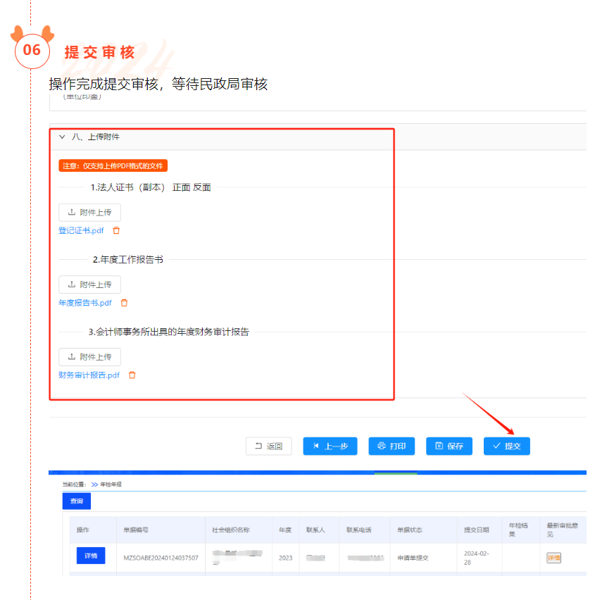View the 财务审计报告.pdf file link
The width and height of the screenshot is (614, 600).
(89, 375)
